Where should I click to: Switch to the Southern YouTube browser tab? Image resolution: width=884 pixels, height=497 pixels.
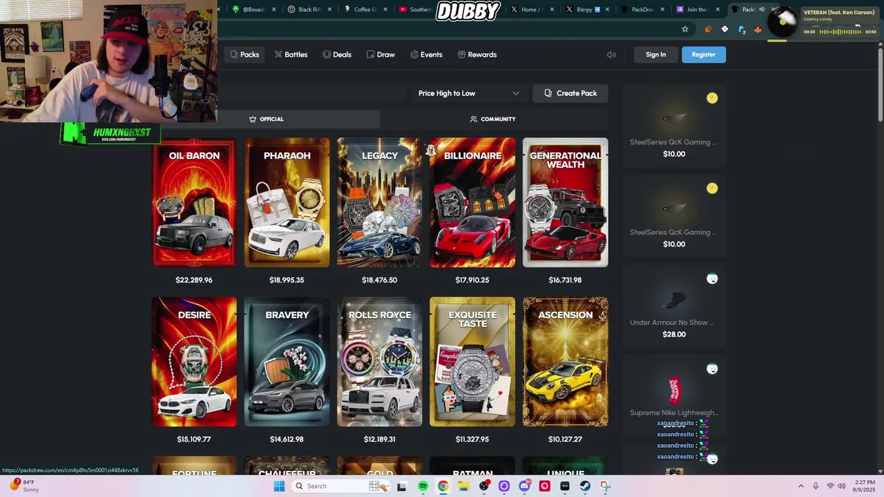(420, 10)
